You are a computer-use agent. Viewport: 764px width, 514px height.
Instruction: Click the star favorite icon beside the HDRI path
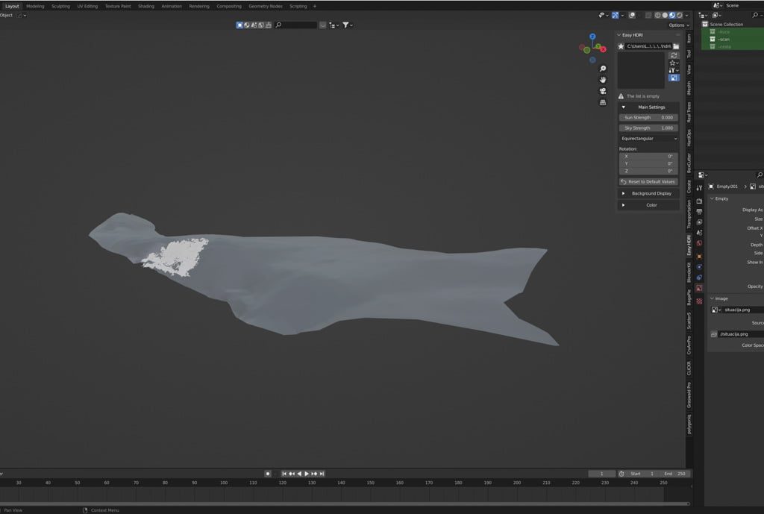click(x=621, y=46)
